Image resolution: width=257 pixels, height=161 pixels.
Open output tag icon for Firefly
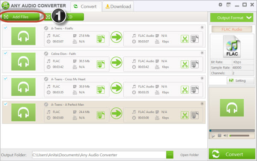pos(195,39)
